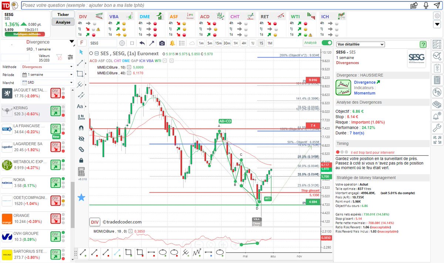Viewport: 444px width, 263px height.
Task: Click the filter funnel icon near Valeurs
Action: (59, 57)
